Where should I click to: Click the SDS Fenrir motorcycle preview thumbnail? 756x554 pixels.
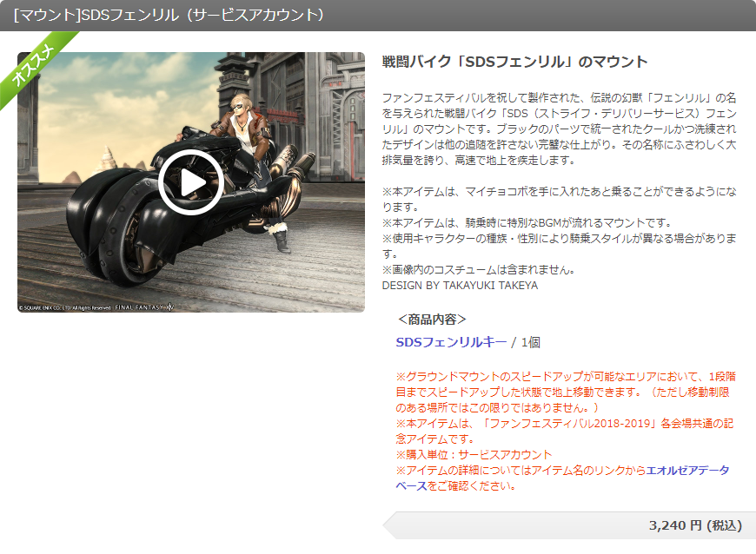pos(191,182)
